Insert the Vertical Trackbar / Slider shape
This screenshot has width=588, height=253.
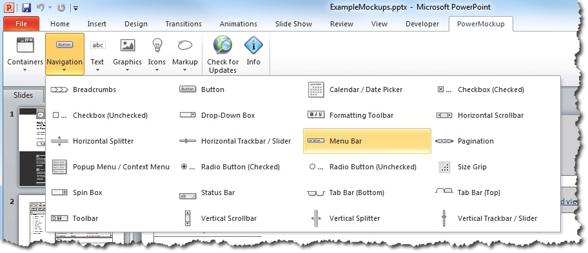(495, 218)
